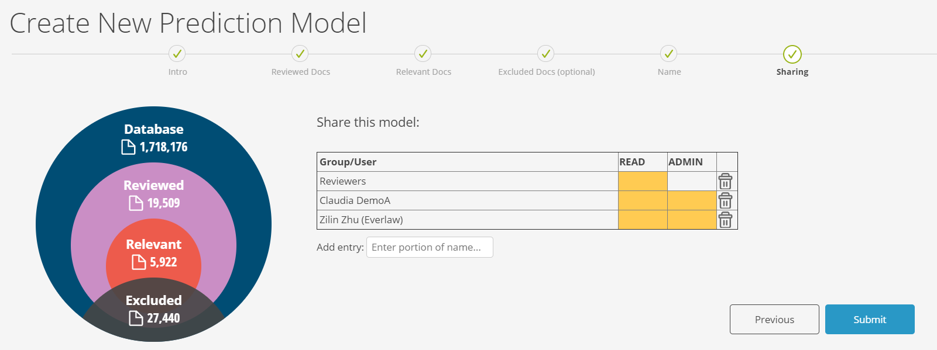Toggle READ permission for Reviewers
Viewport: 937px width, 350px height.
pos(643,181)
